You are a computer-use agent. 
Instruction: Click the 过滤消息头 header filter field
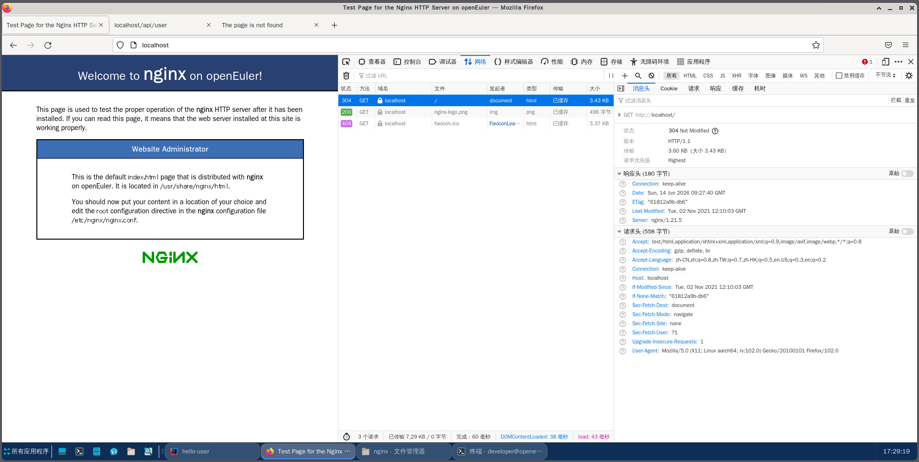(x=751, y=100)
